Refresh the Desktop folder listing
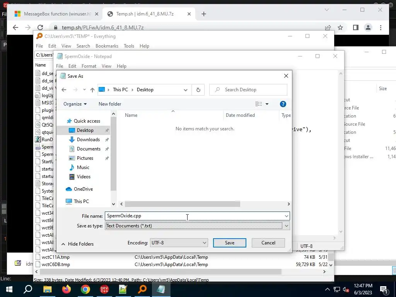 (x=198, y=90)
